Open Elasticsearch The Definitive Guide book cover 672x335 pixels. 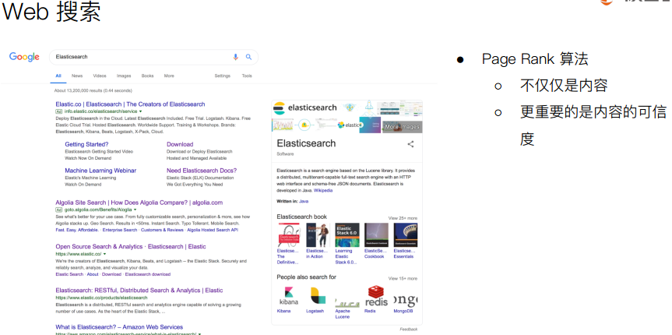click(288, 235)
